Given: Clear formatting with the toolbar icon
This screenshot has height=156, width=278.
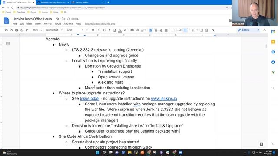Looking at the screenshot, I should click(213, 30).
